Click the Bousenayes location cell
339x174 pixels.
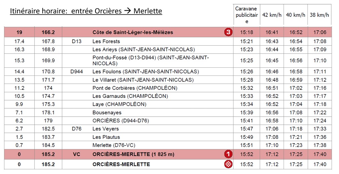pyautogui.click(x=107, y=113)
